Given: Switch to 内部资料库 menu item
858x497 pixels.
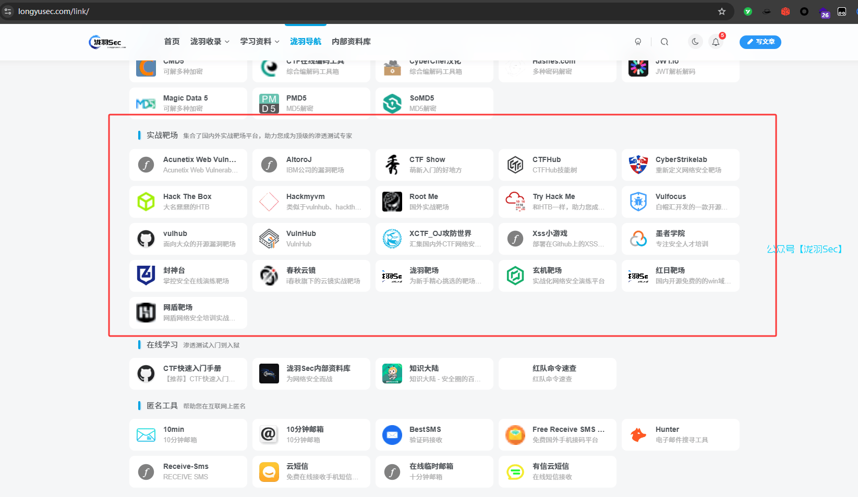Looking at the screenshot, I should 351,42.
